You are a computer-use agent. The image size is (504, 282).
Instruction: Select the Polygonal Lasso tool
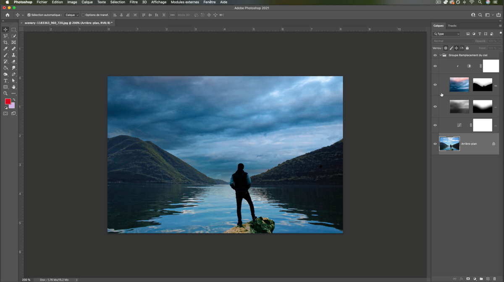(5, 36)
